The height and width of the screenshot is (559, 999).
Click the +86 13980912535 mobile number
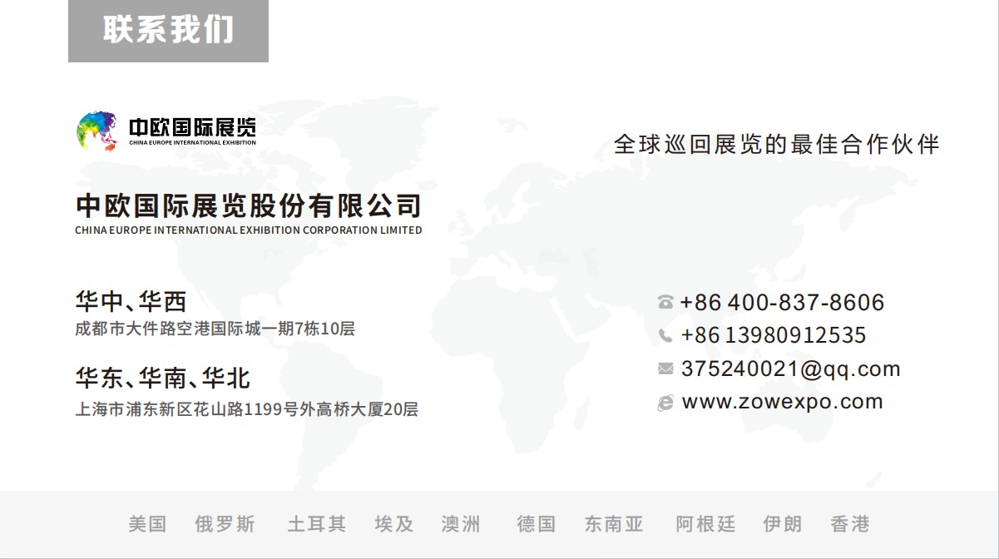(774, 335)
